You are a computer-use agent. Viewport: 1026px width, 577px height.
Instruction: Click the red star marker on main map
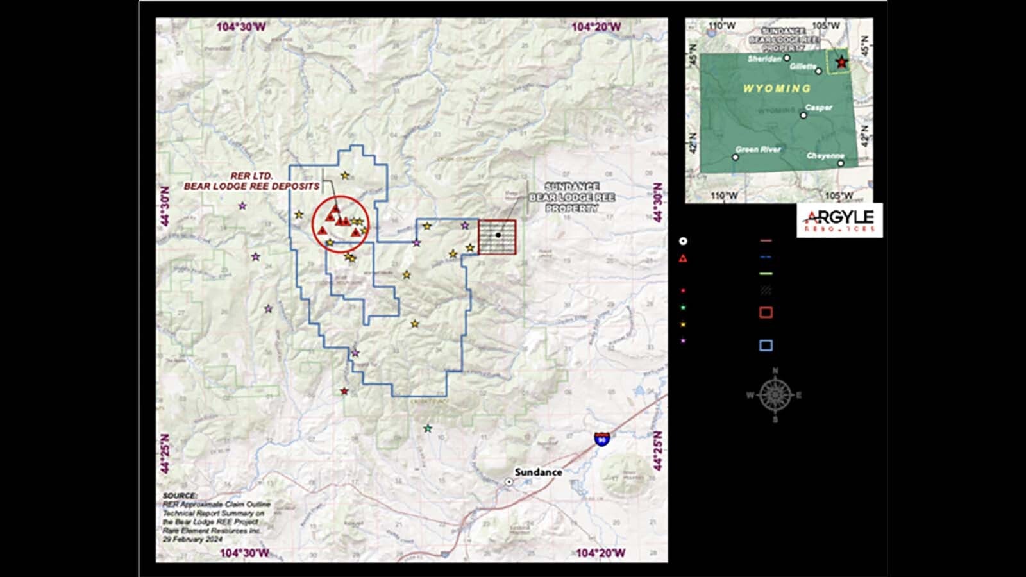point(344,391)
